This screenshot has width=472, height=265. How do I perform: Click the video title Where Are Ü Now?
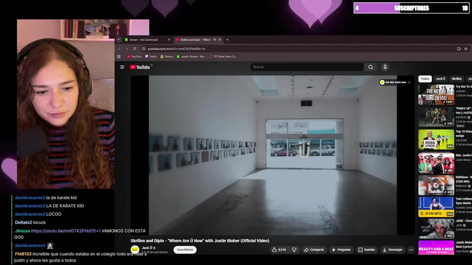pos(200,241)
